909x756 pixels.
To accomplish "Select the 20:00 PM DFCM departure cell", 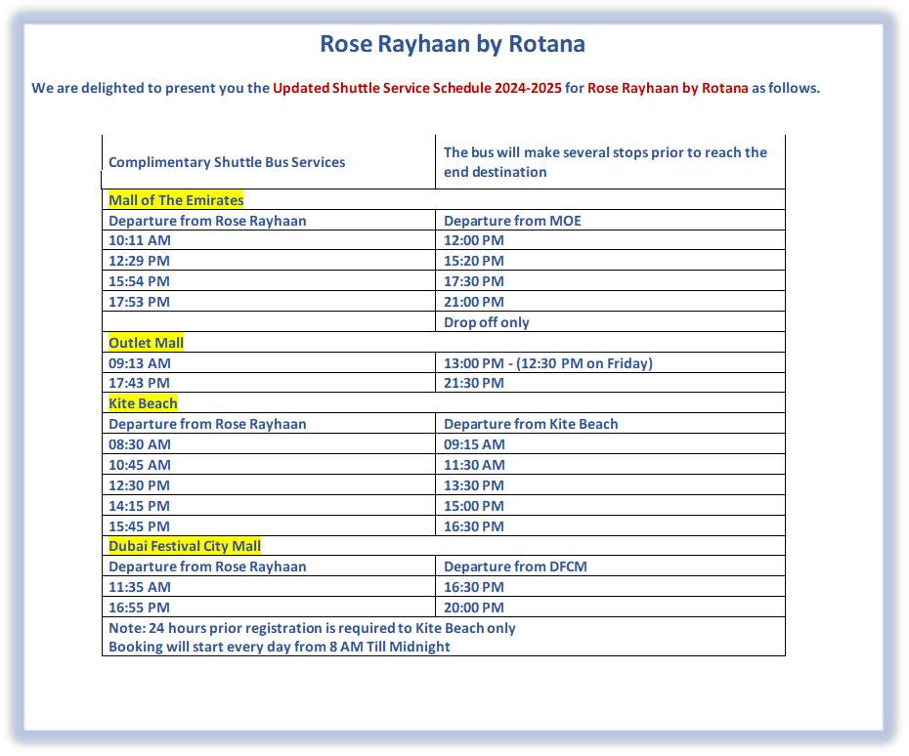I will click(474, 608).
